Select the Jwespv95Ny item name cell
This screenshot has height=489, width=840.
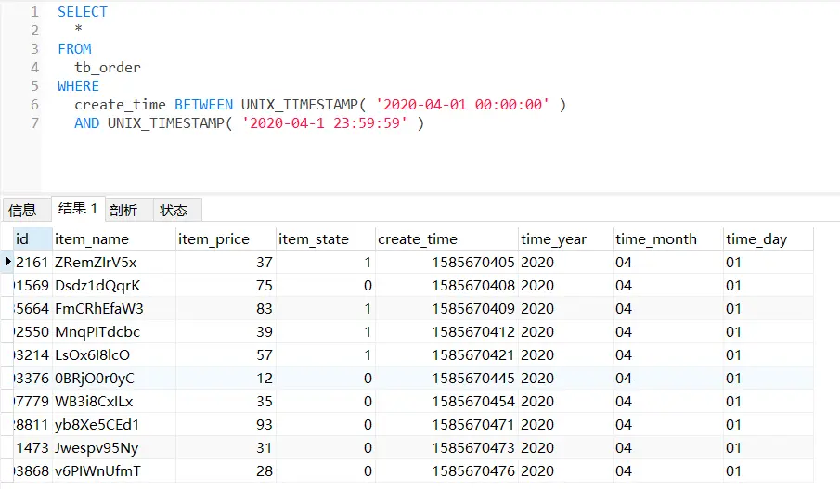pyautogui.click(x=114, y=448)
